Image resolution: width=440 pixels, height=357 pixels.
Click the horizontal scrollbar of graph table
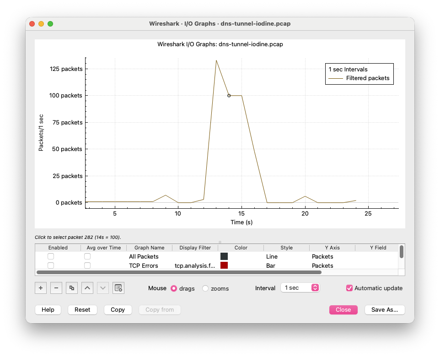click(x=179, y=272)
